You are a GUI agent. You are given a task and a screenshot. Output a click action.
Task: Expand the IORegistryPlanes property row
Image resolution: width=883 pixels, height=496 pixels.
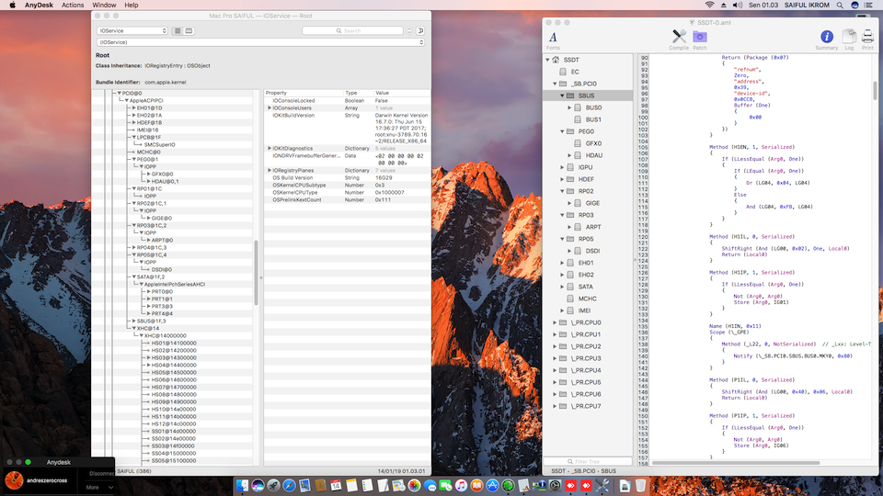[269, 171]
